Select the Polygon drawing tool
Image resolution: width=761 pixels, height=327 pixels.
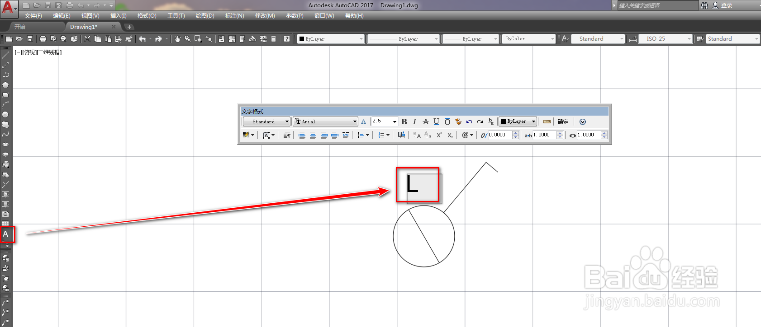pyautogui.click(x=5, y=84)
